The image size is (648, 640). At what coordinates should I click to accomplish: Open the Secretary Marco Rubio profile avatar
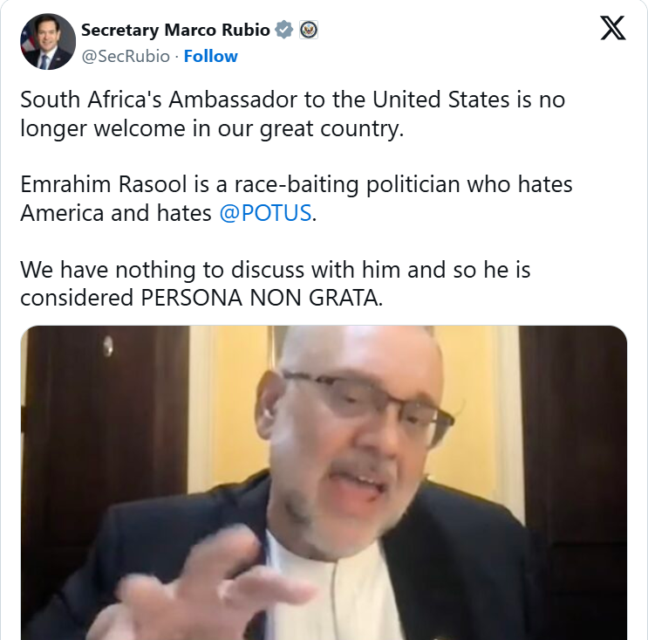tap(48, 41)
